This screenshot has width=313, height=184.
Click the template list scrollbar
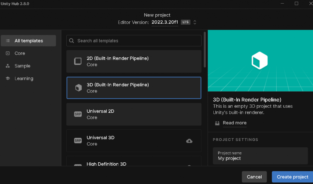click(x=205, y=49)
